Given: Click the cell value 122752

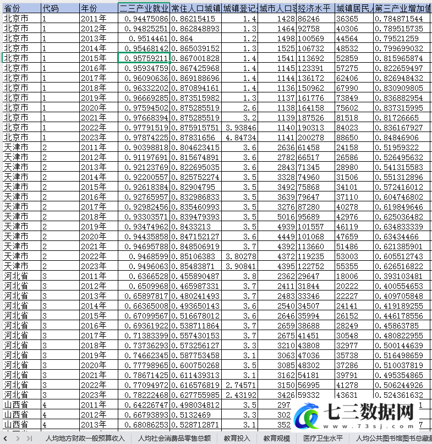Looking at the screenshot, I should [x=315, y=266].
